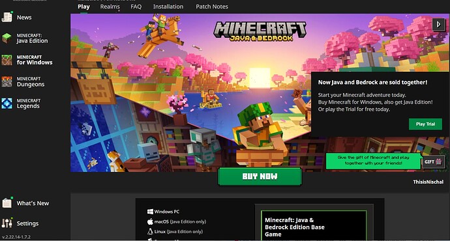This screenshot has height=241, width=450.
Task: Click the gift box icon
Action: pyautogui.click(x=438, y=162)
